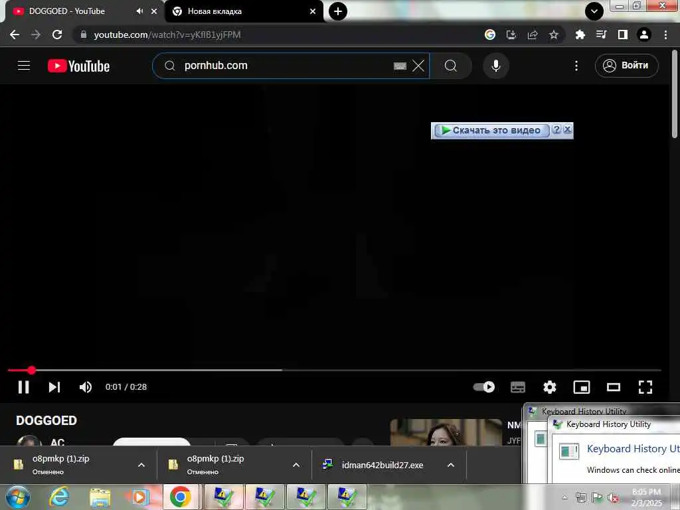Show hidden system tray icons

tap(564, 497)
